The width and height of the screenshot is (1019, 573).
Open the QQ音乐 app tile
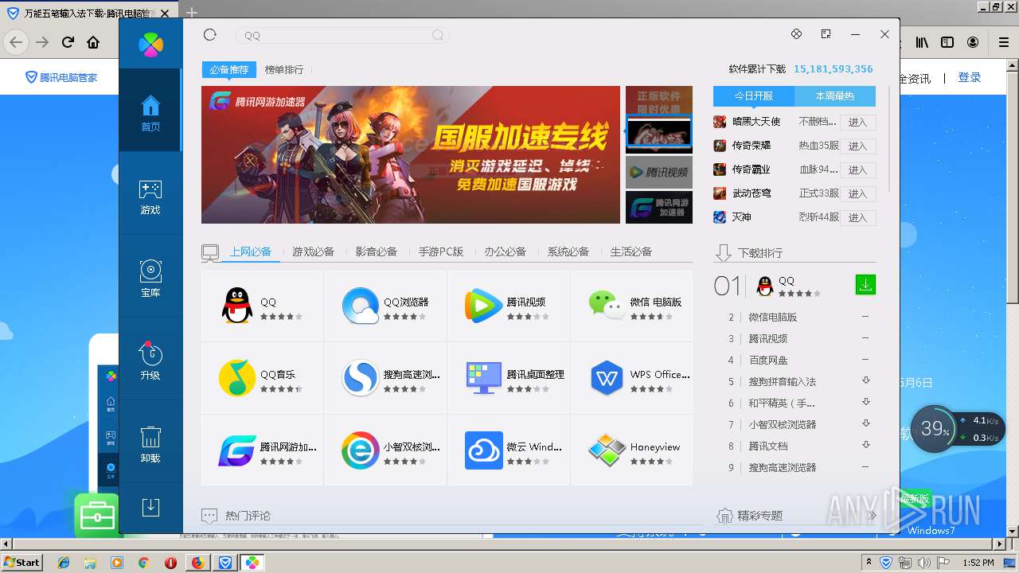[262, 378]
